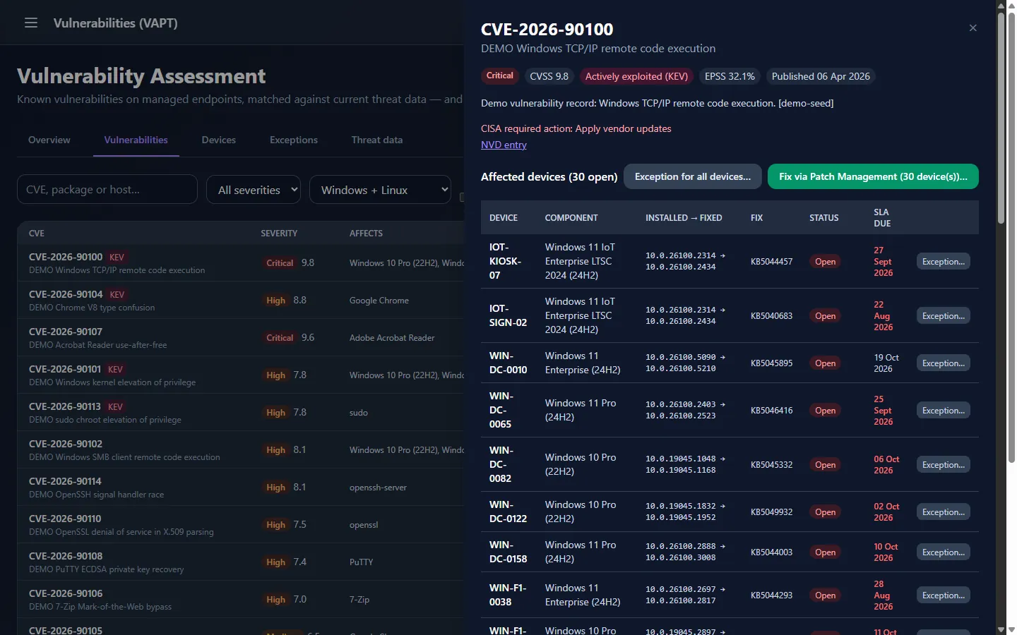Viewport: 1017px width, 635px height.
Task: Open Exception for IOT-KIOSK-07 row
Action: 943,261
